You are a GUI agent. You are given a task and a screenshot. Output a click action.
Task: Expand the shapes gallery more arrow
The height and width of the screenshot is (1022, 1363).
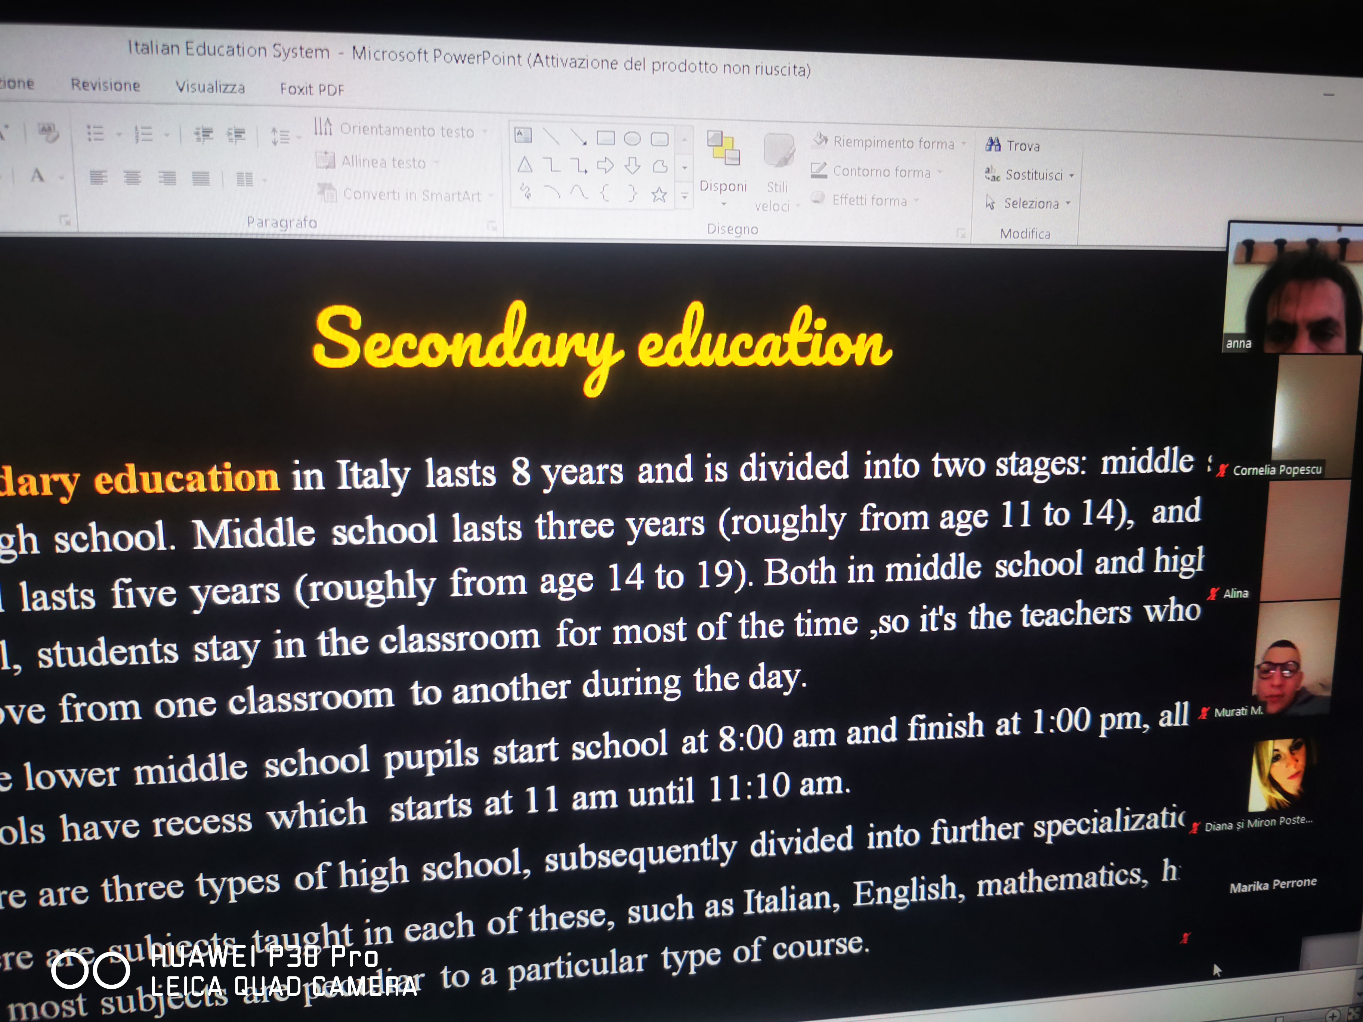pos(684,196)
